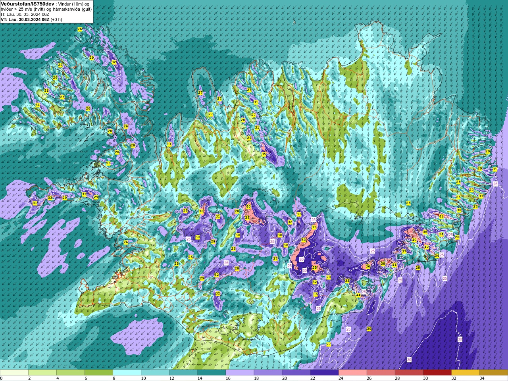Click the 4–6 m/s green legend swatch
The image size is (508, 381).
pos(71,373)
